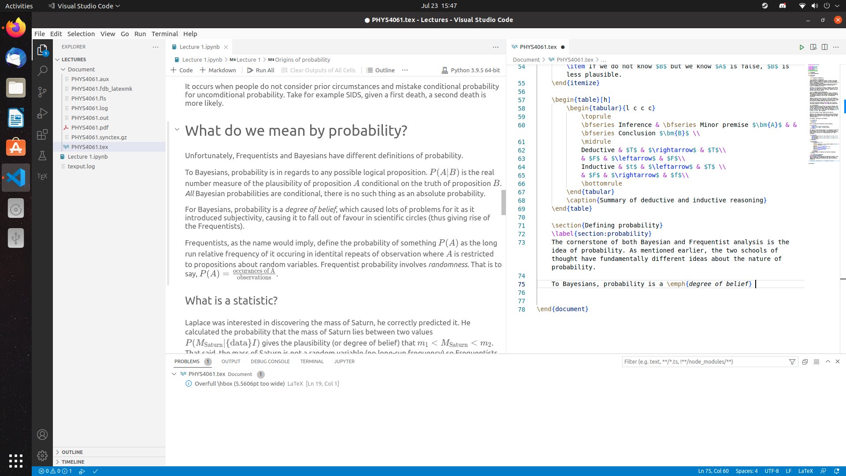Collapse the 'What do we mean by probability?' cell
The image size is (846, 476).
pyautogui.click(x=177, y=130)
